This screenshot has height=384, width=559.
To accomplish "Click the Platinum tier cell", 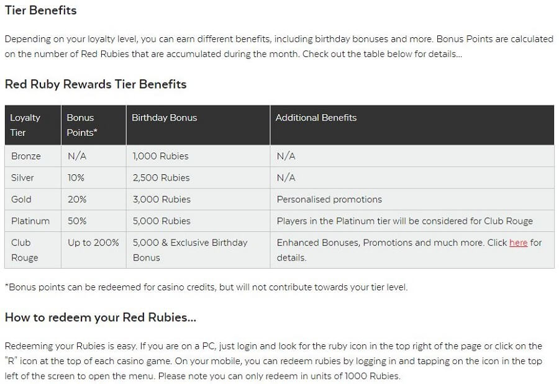I will pyautogui.click(x=33, y=221).
